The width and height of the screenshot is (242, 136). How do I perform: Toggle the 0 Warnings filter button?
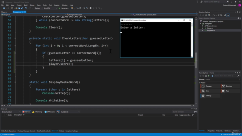pyautogui.click(x=37, y=112)
